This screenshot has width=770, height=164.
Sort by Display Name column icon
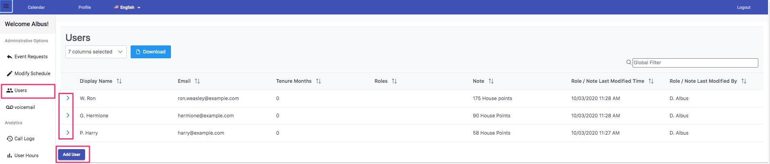pyautogui.click(x=119, y=81)
